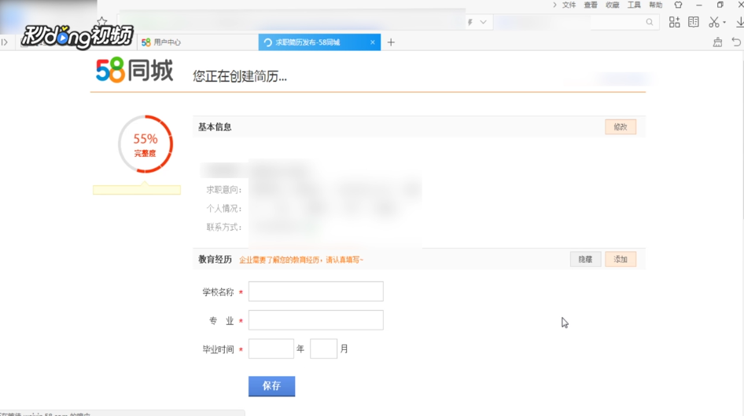Image resolution: width=744 pixels, height=416 pixels.
Task: Click the 教育经历 heading
Action: pyautogui.click(x=215, y=259)
